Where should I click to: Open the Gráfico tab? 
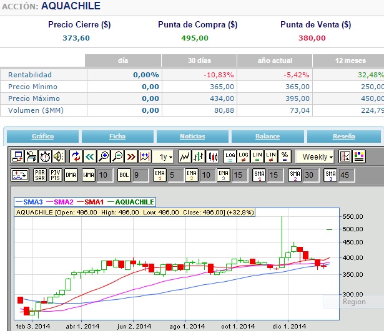click(x=42, y=136)
